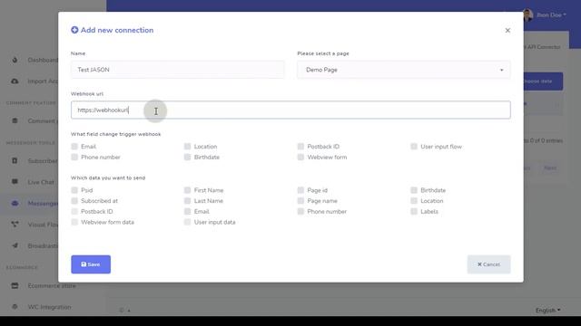Enable the Email data checkbox

pyautogui.click(x=188, y=211)
